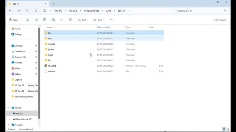Toggle the Preview pane
This screenshot has width=236, height=132.
221,20
